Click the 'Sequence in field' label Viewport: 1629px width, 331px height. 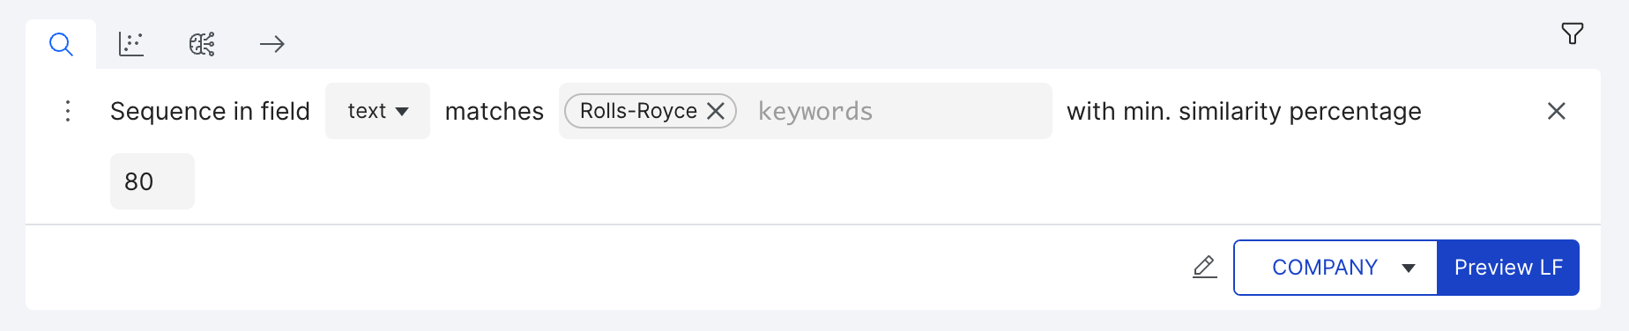click(x=210, y=111)
